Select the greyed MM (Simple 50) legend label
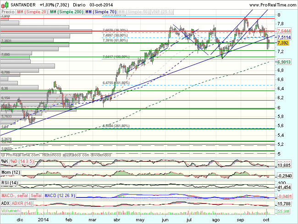This screenshot has width=298, height=224. 133,12
